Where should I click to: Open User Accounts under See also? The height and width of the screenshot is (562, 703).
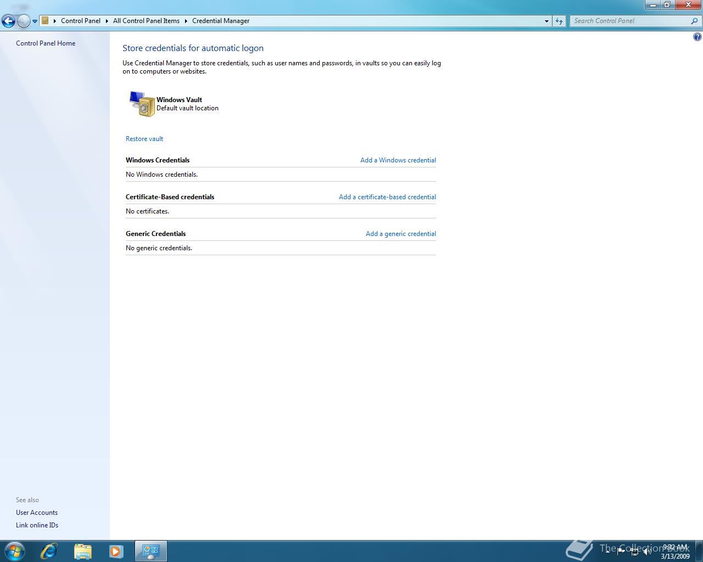pyautogui.click(x=37, y=513)
